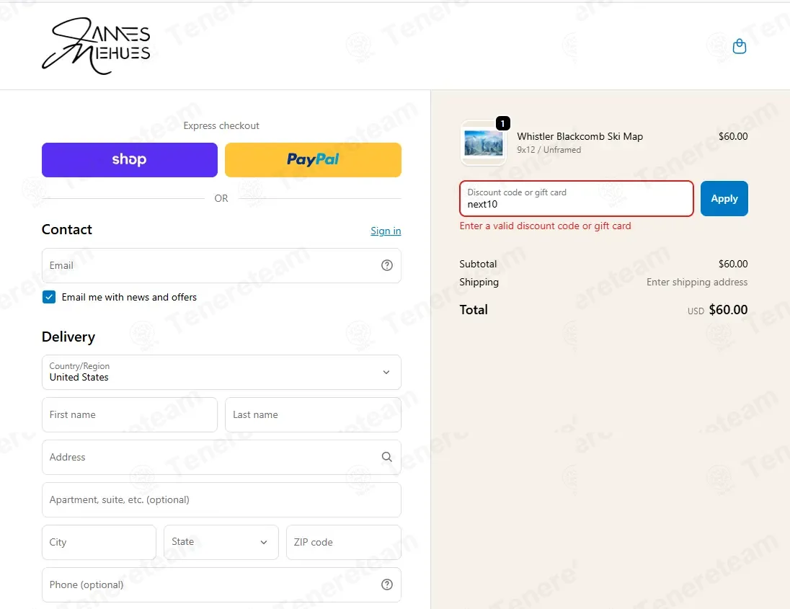Click the Enter shipping address text
Image resolution: width=790 pixels, height=609 pixels.
697,282
